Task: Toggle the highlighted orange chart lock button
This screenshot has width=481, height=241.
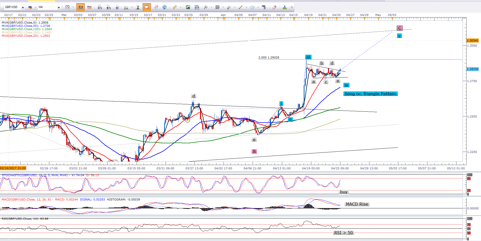Action: click(x=147, y=7)
